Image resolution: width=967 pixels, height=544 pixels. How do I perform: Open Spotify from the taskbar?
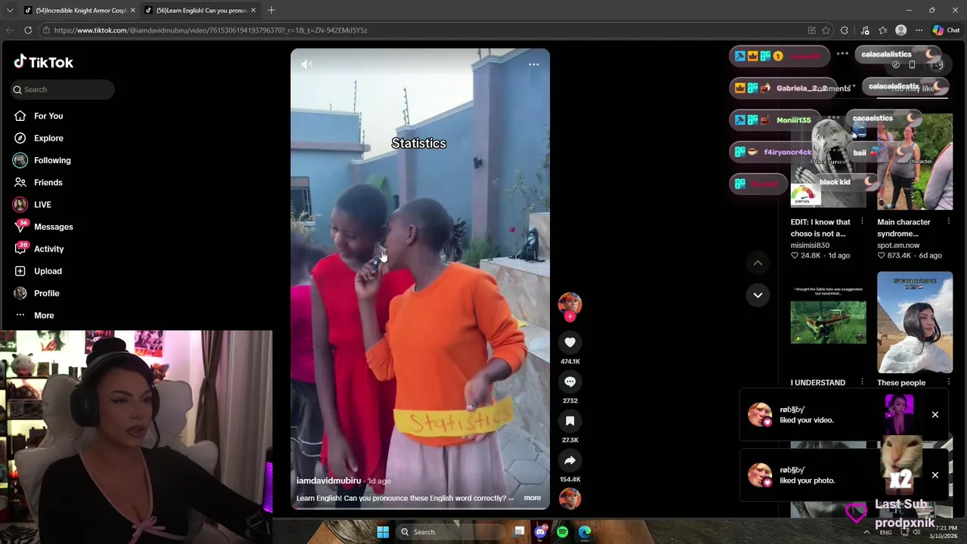(562, 532)
